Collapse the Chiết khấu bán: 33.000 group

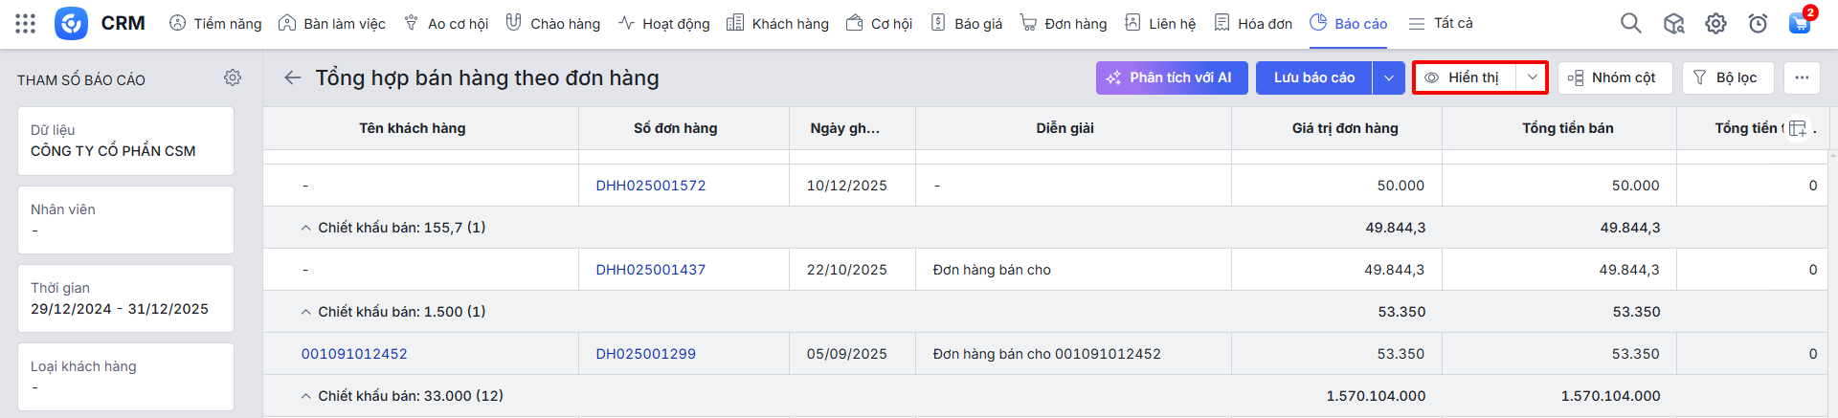click(306, 396)
